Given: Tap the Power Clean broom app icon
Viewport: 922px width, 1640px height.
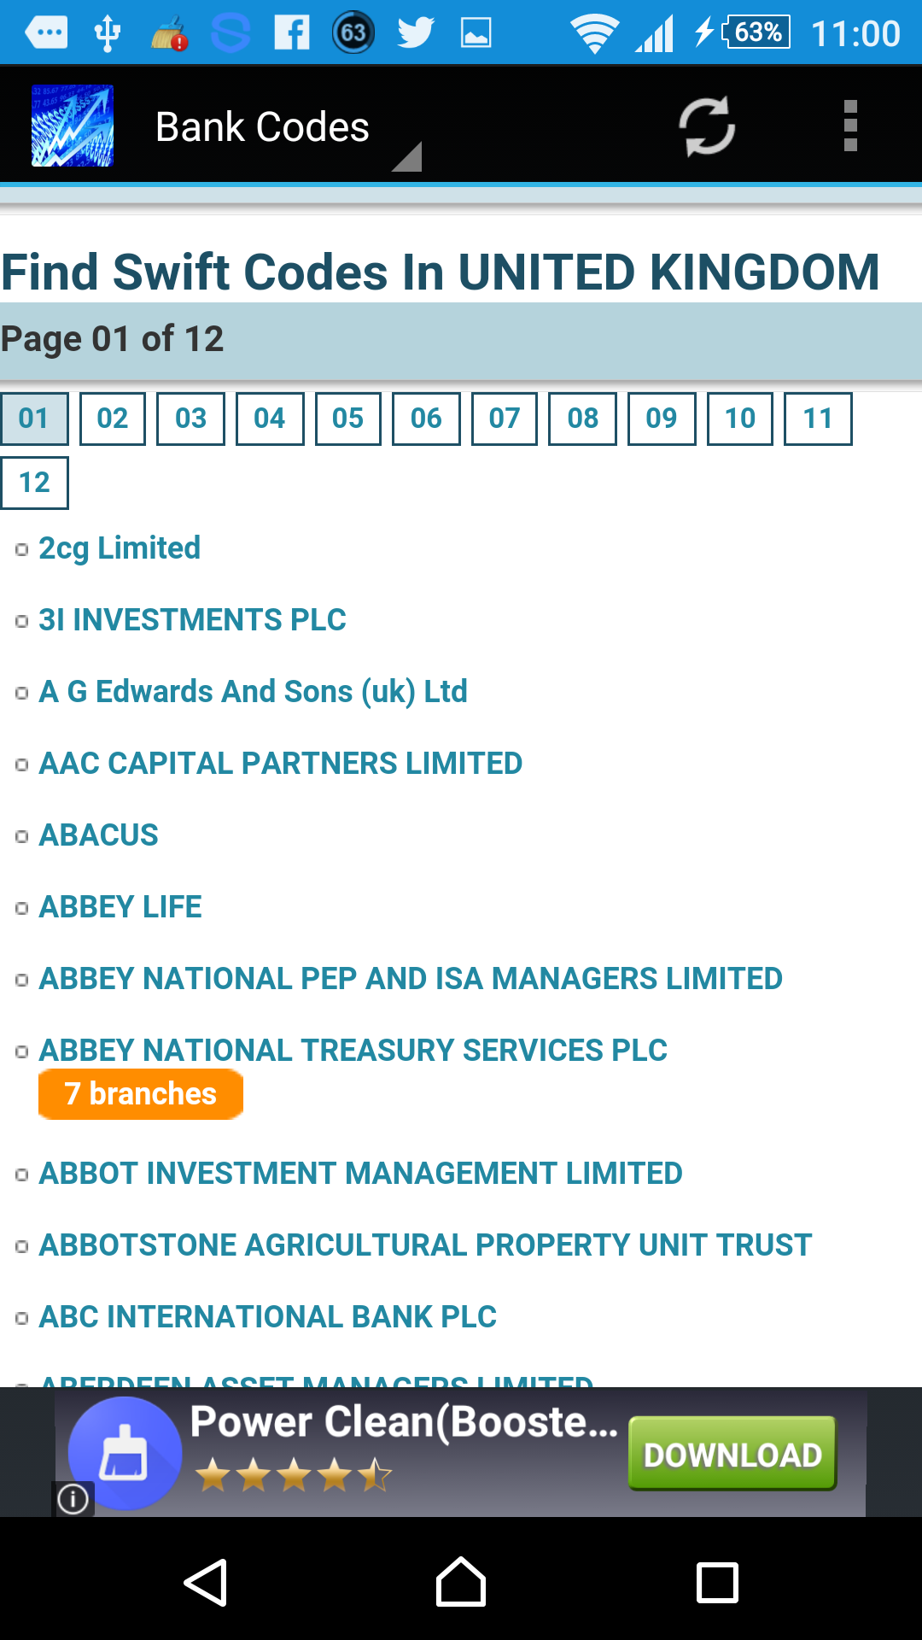Looking at the screenshot, I should tap(125, 1453).
